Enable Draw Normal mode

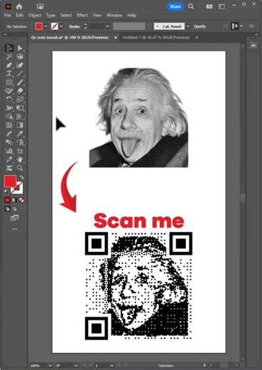(x=7, y=209)
